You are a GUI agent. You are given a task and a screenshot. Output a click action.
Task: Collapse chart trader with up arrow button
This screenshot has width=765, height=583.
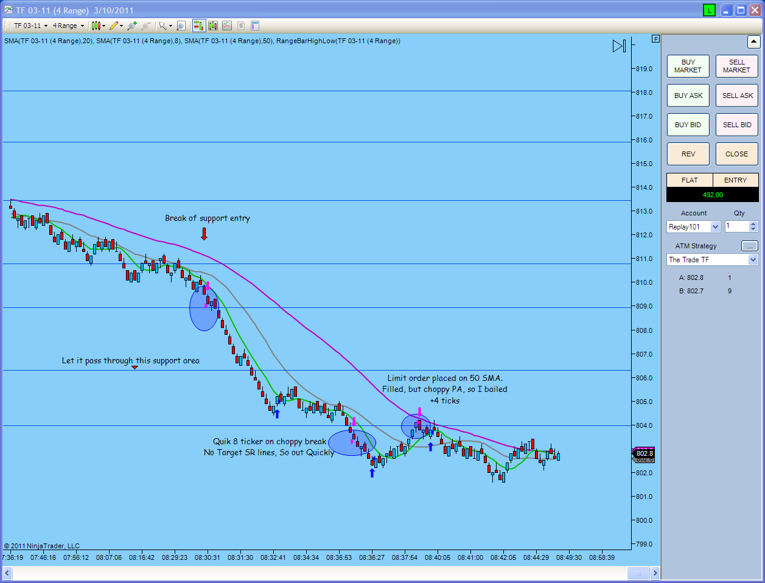click(753, 42)
